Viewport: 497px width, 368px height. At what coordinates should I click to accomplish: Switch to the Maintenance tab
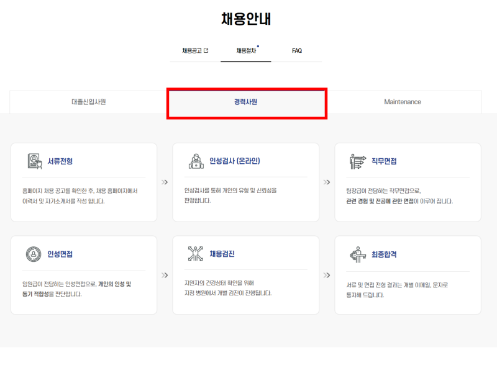(403, 102)
